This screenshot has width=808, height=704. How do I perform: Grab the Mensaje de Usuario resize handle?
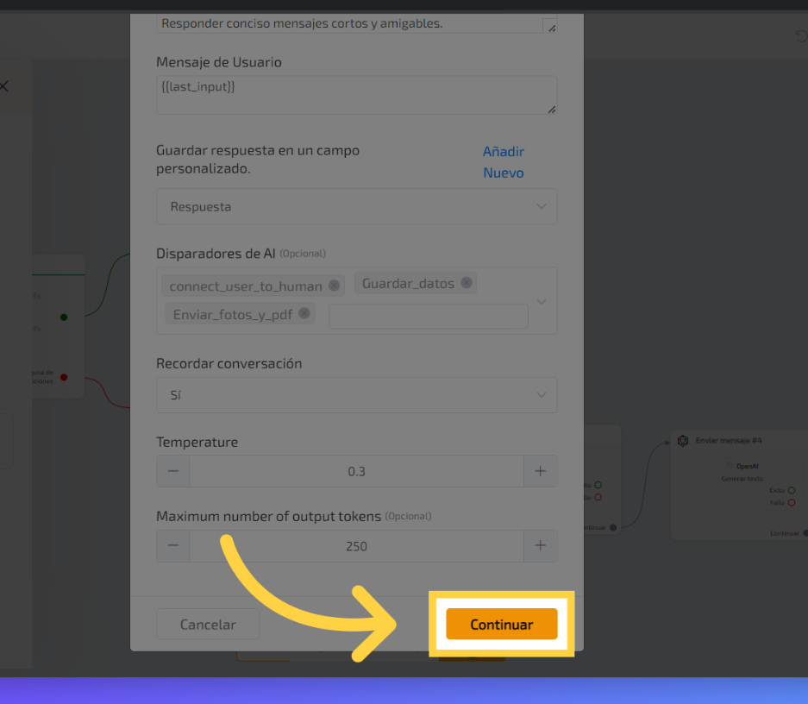click(551, 110)
